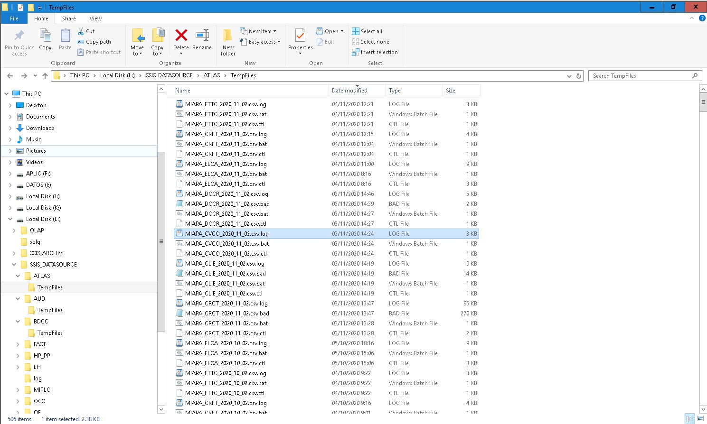Click Local Disk (L:) in breadcrumb
This screenshot has height=424, width=707.
tap(117, 75)
